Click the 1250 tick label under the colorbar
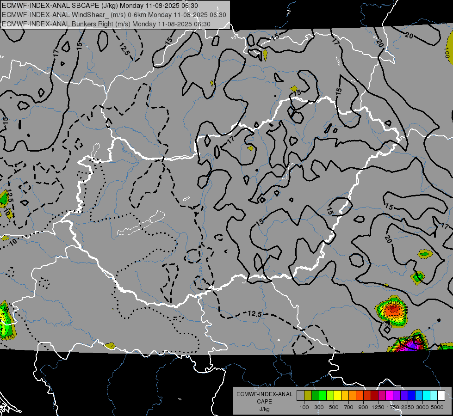The image size is (453, 416). click(378, 407)
